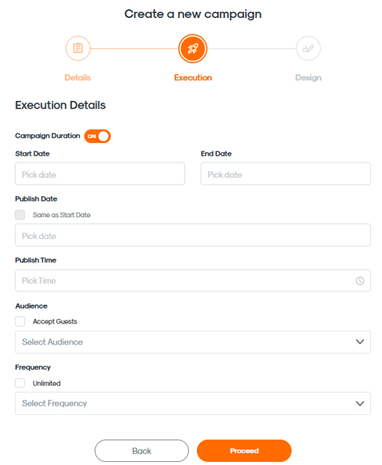Viewport: 382px width, 465px height.
Task: Click the Design pencil step icon
Action: click(x=308, y=48)
